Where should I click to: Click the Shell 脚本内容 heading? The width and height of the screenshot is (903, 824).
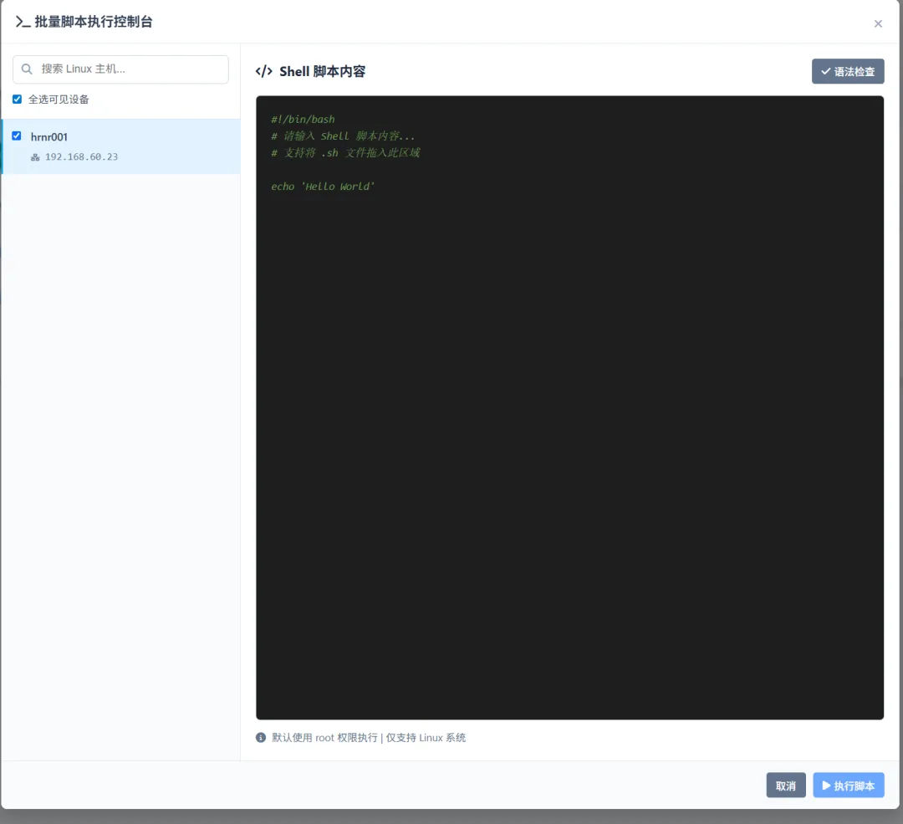pos(323,71)
